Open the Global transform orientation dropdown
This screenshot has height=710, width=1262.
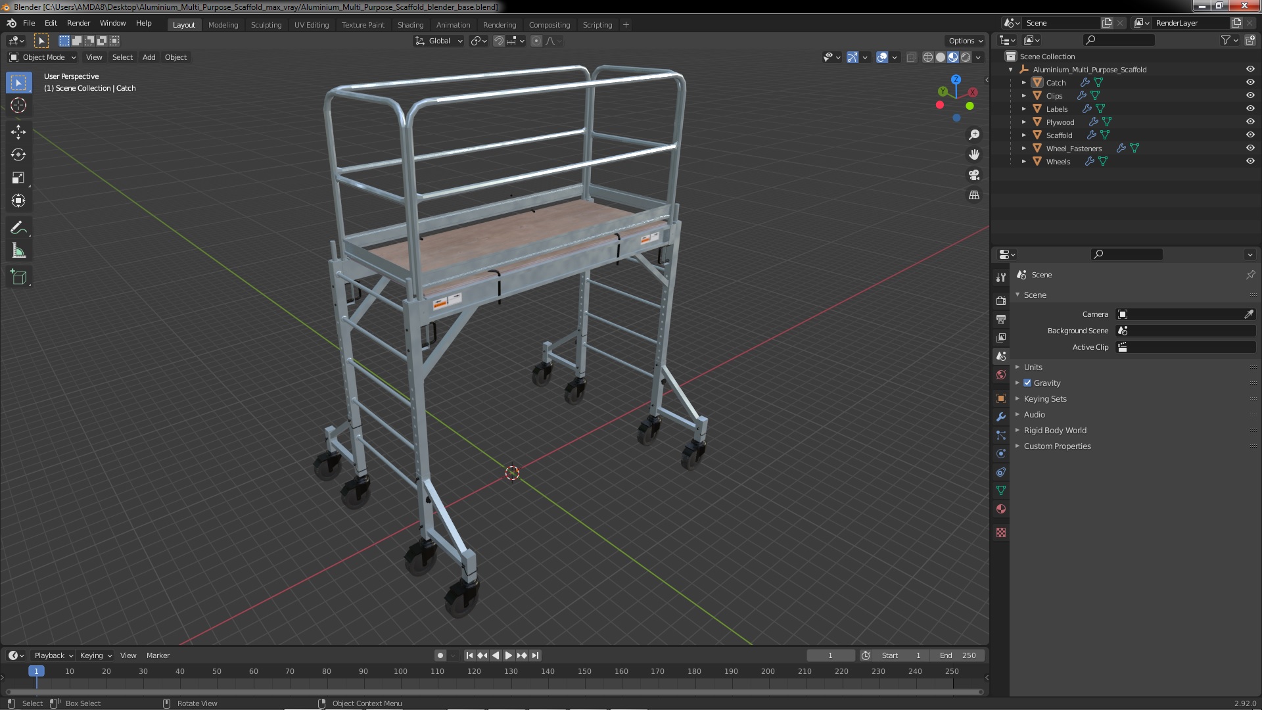pos(438,41)
